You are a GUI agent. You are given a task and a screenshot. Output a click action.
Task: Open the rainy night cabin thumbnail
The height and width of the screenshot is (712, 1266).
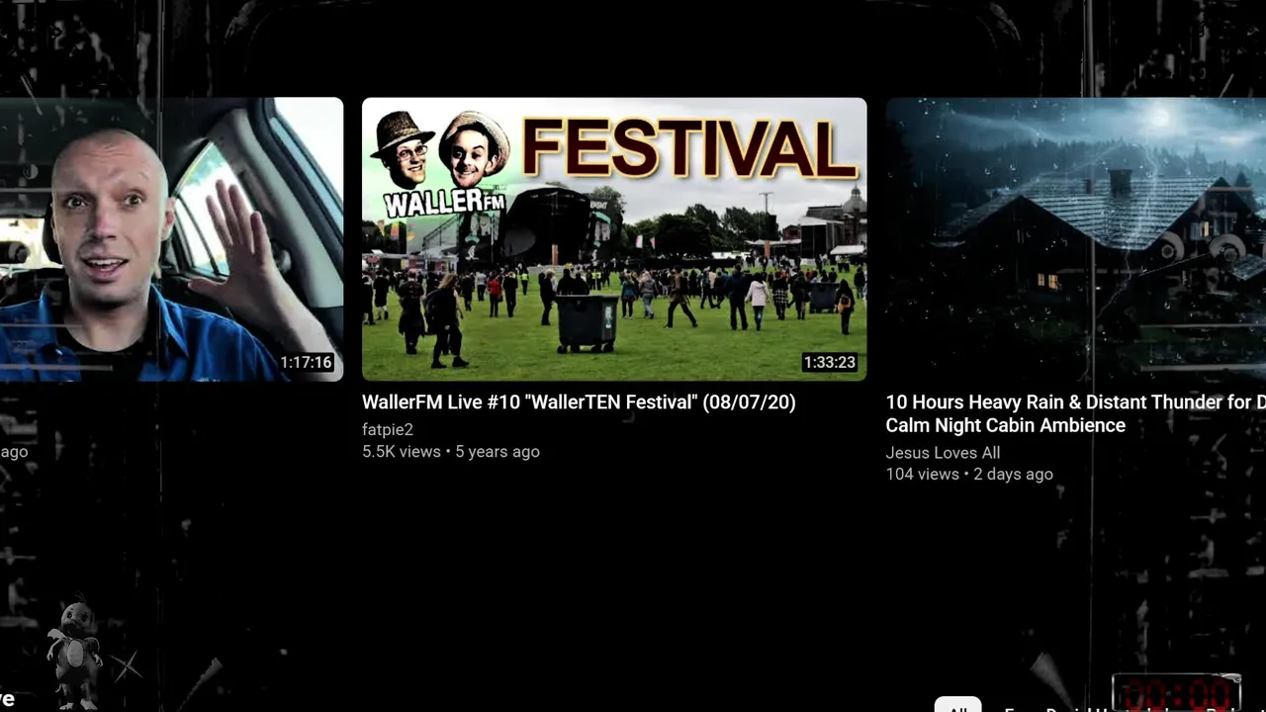[1076, 238]
